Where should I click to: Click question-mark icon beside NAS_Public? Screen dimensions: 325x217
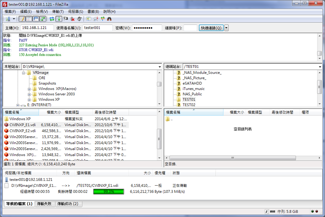pyautogui.click(x=179, y=94)
